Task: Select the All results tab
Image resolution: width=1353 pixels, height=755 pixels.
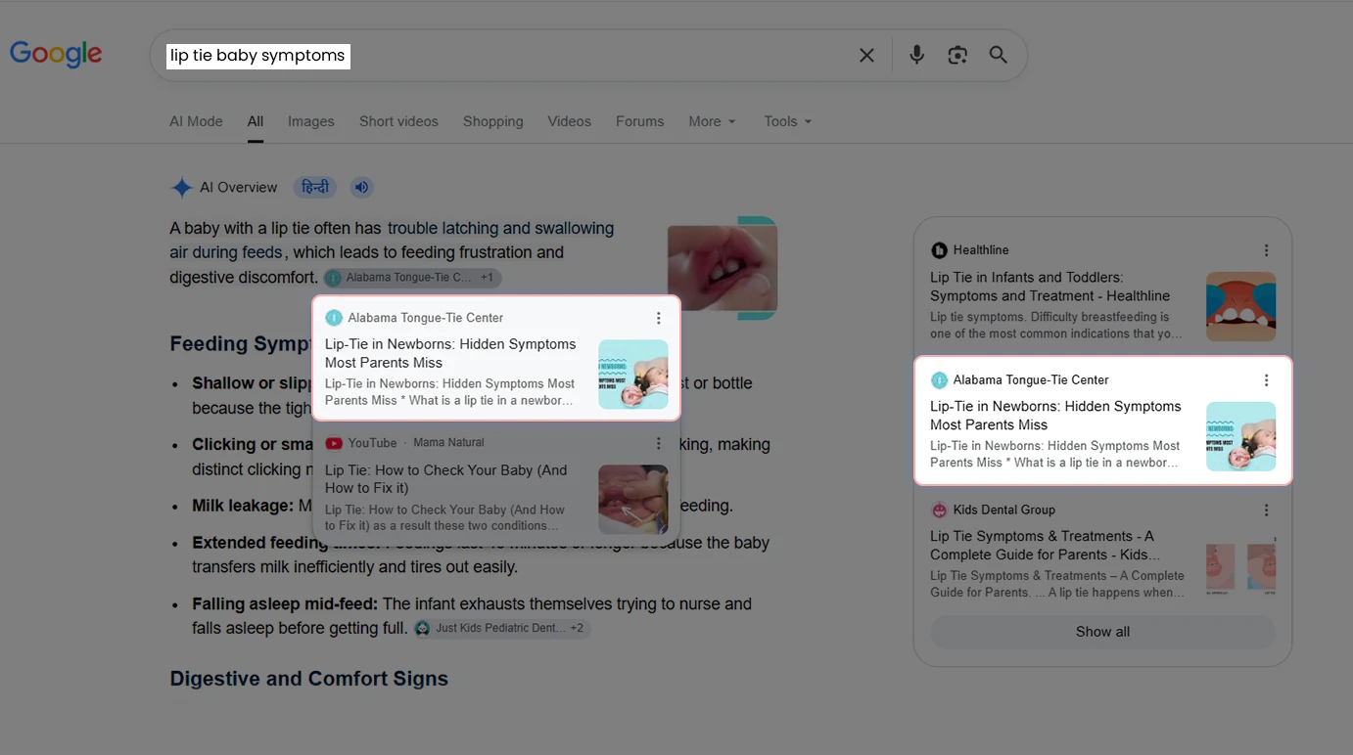Action: coord(256,121)
